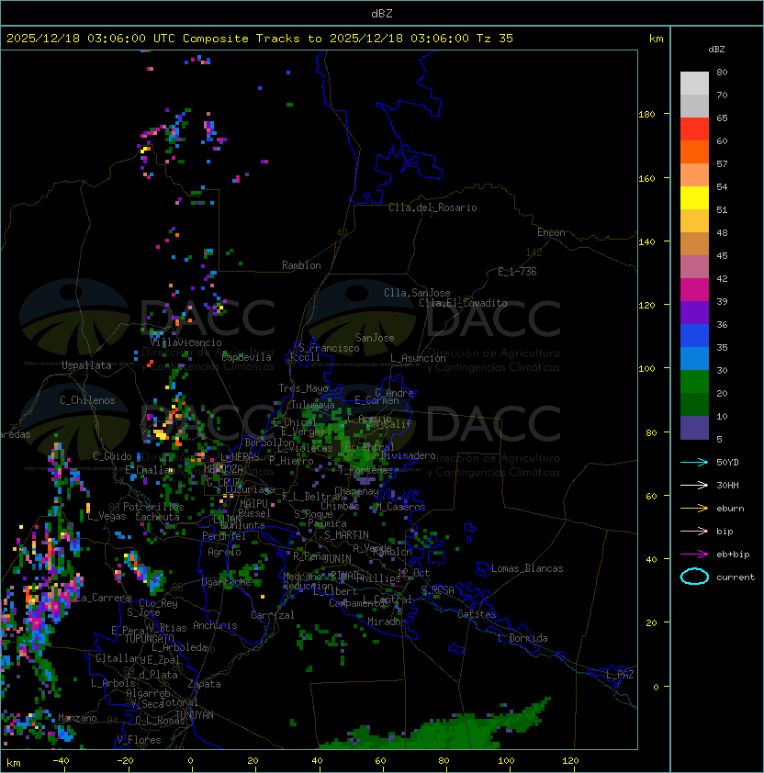This screenshot has height=773, width=764.
Task: Click the 'Potrerillos' map label
Action: pyautogui.click(x=153, y=507)
